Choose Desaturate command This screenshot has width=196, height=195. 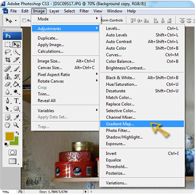(142, 91)
